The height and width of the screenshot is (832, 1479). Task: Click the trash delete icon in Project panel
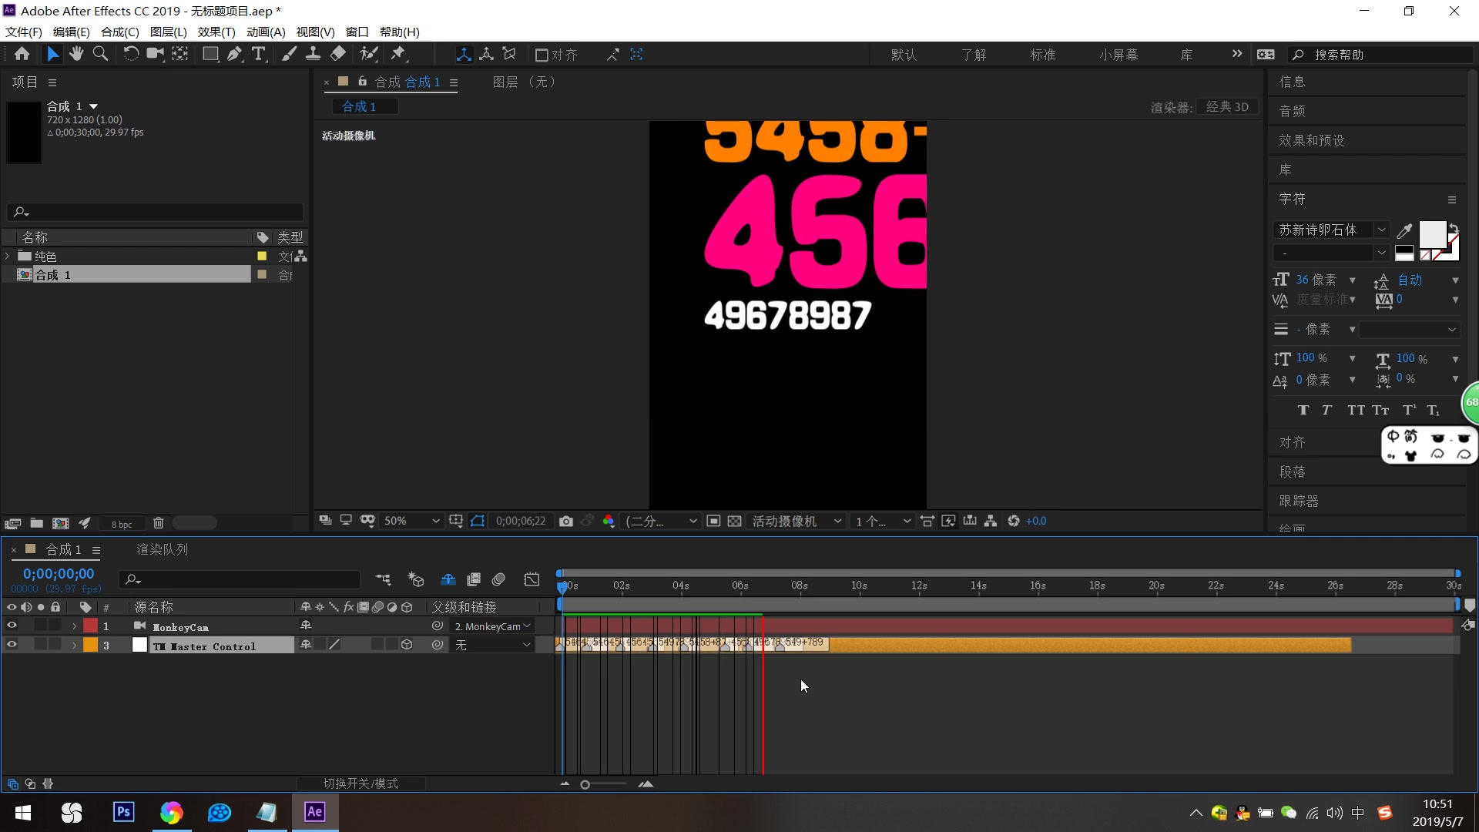click(x=159, y=523)
